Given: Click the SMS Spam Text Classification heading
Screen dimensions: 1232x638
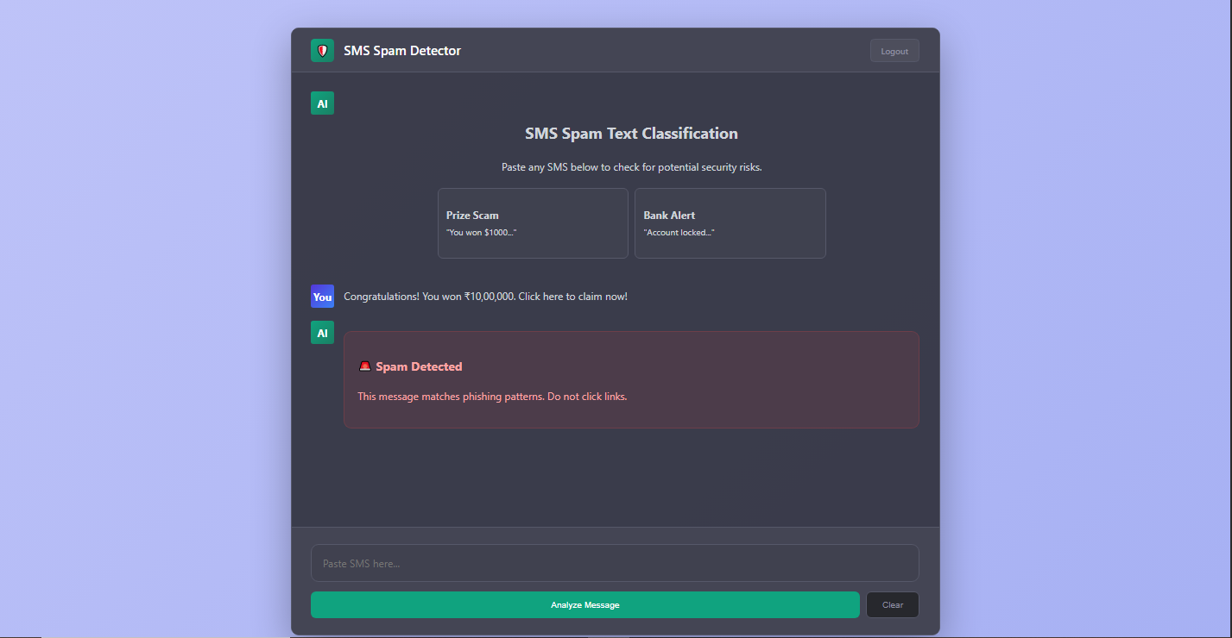Looking at the screenshot, I should pyautogui.click(x=631, y=134).
